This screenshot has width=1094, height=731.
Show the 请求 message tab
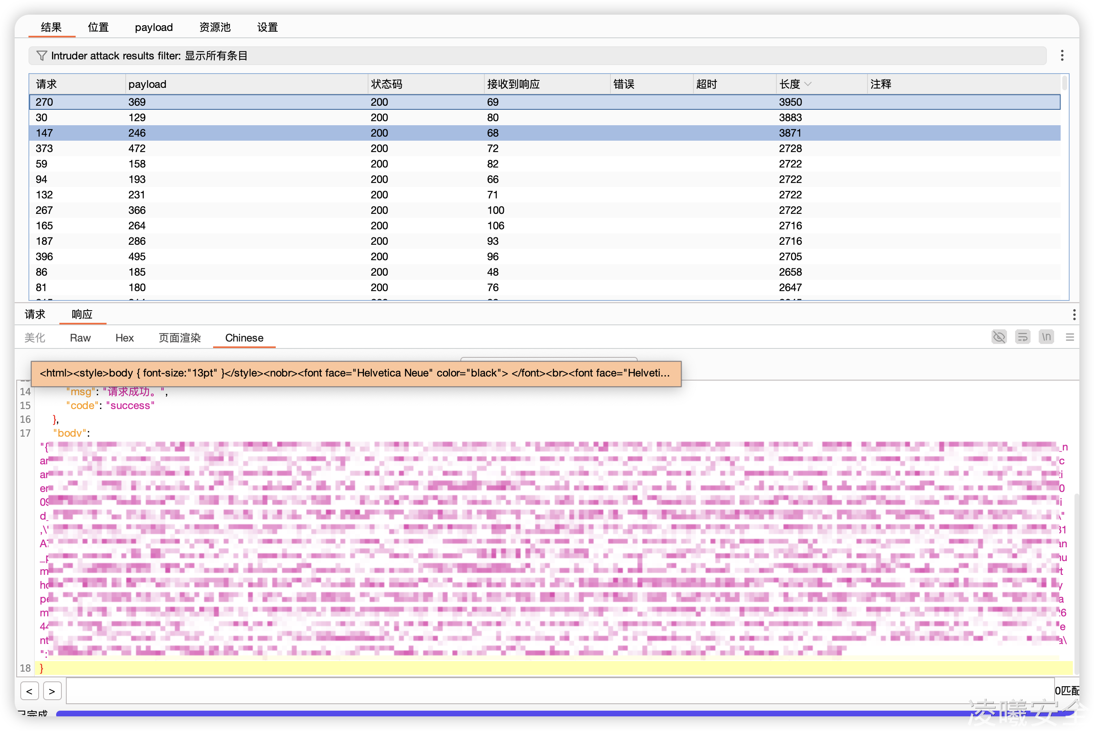coord(35,315)
